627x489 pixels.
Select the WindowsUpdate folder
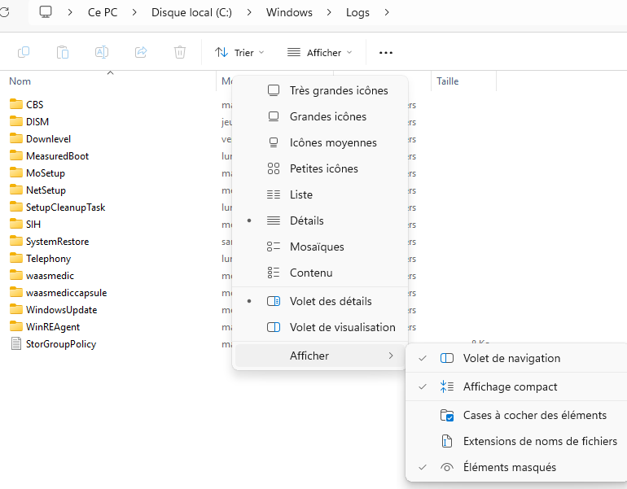coord(53,310)
